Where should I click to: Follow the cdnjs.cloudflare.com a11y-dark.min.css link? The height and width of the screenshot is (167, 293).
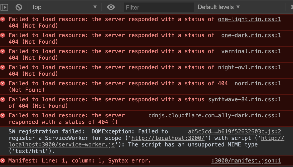point(215,115)
